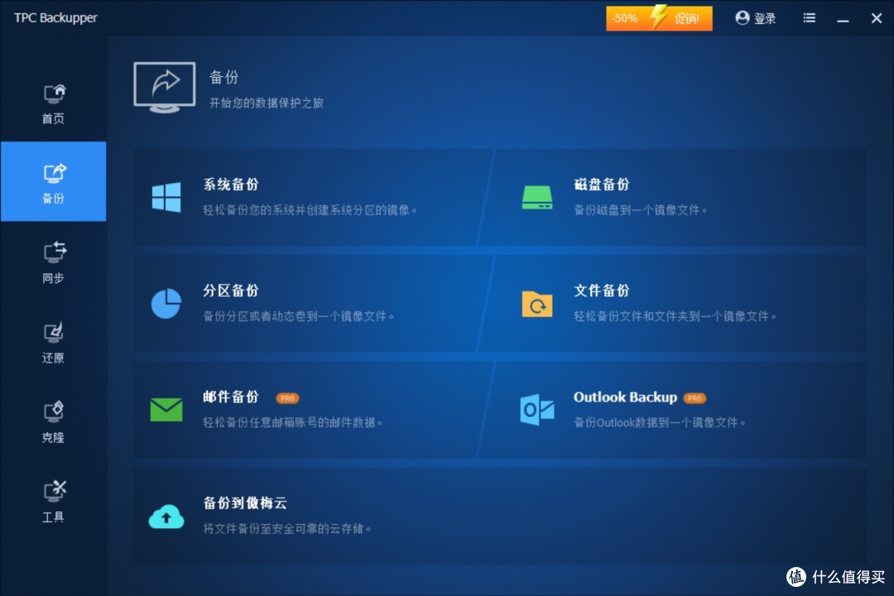
Task: Click description 将文件备份至安全可靠的云存储
Action: (287, 529)
